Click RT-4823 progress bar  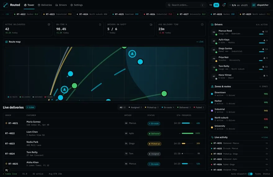click(x=187, y=144)
